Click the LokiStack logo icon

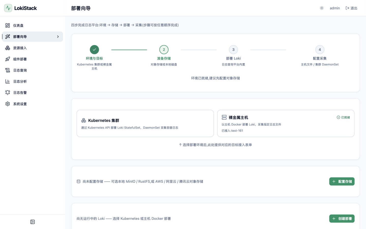point(8,8)
